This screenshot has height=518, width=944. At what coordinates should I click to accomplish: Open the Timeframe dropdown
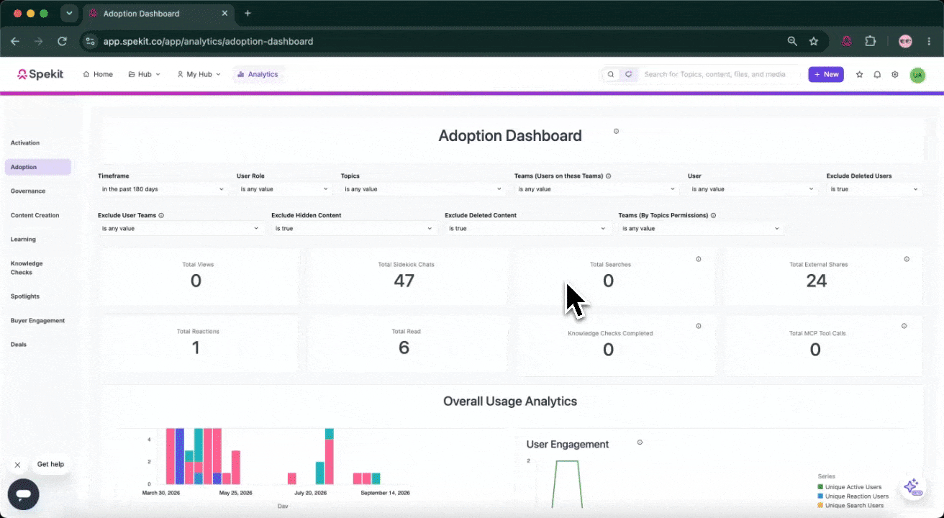coord(163,189)
